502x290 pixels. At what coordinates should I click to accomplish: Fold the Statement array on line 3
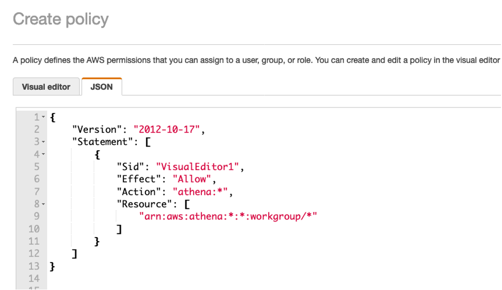(44, 142)
